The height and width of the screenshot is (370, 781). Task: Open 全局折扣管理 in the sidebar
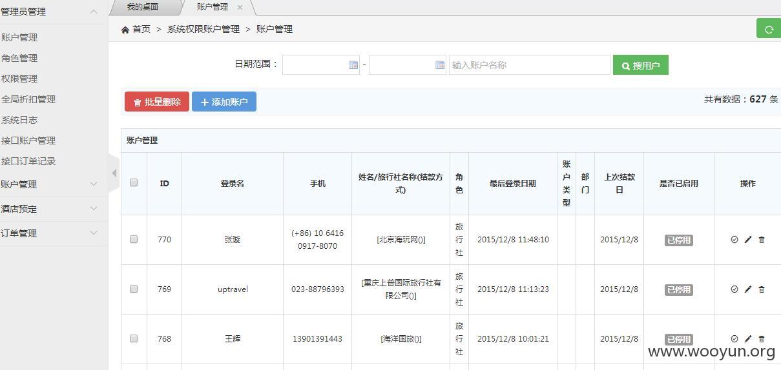28,99
